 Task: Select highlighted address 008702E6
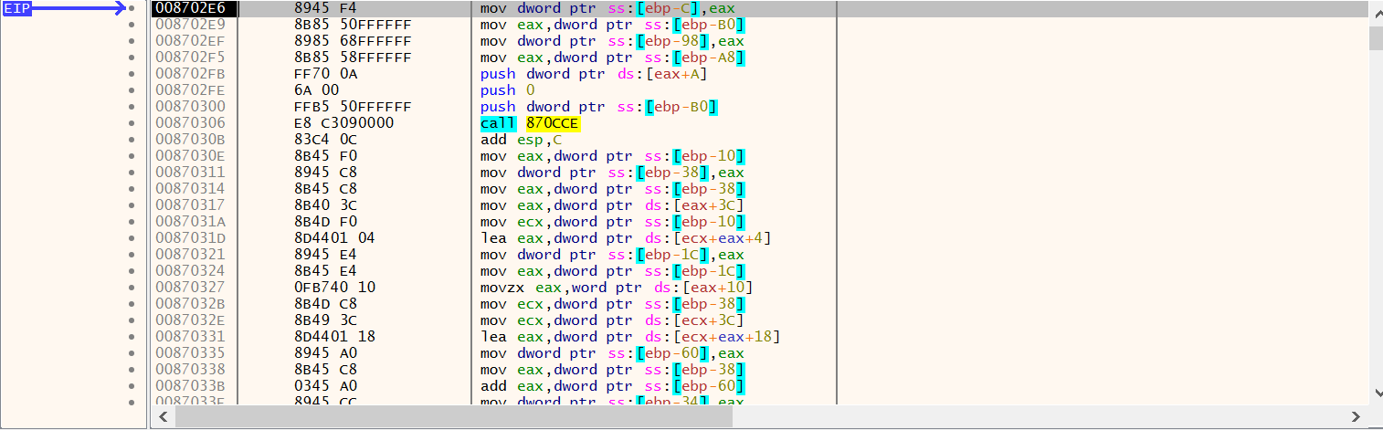189,8
